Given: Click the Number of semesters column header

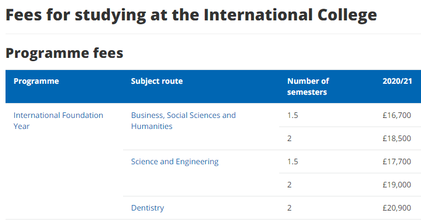Looking at the screenshot, I should pos(308,87).
